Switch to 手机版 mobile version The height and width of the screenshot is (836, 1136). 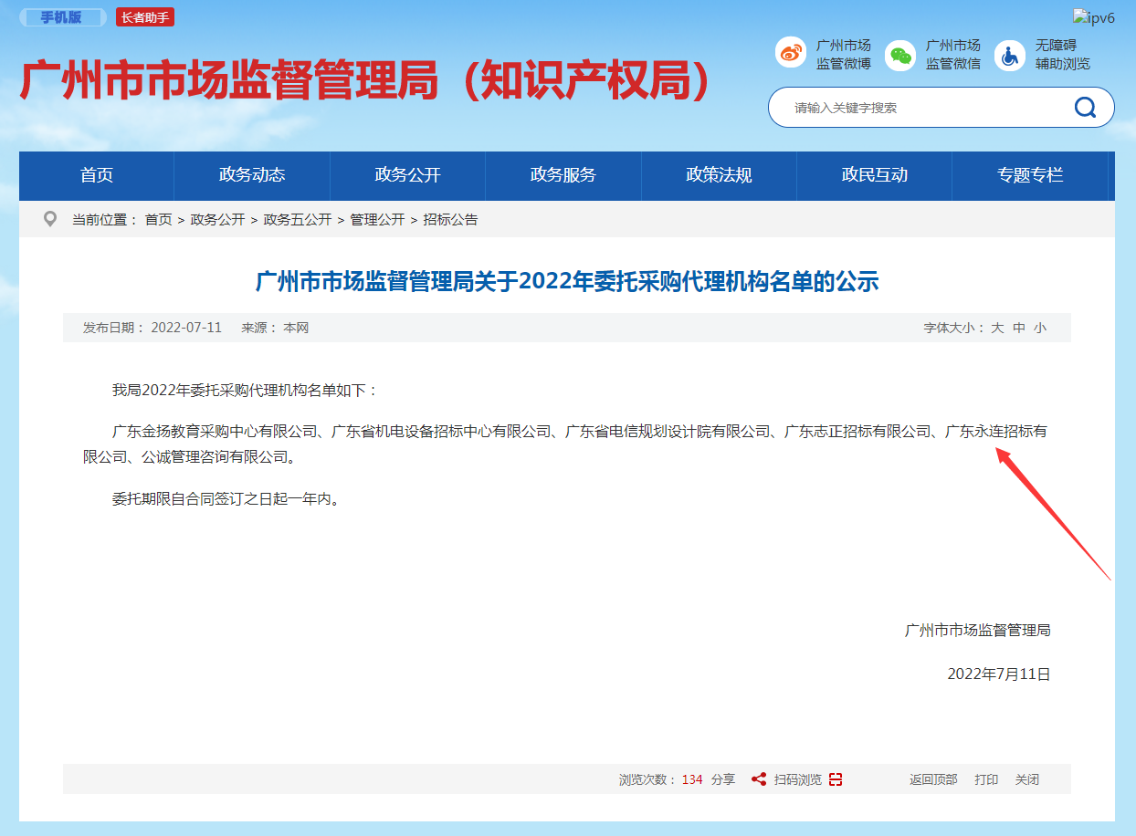tap(61, 17)
